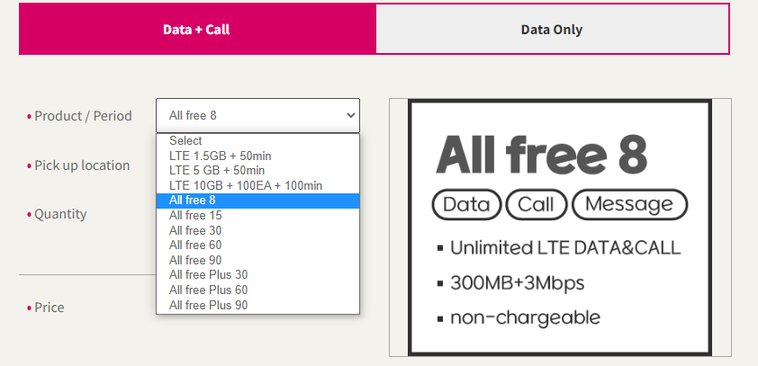Choose the Select placeholder option
This screenshot has height=366, width=758.
(x=186, y=141)
